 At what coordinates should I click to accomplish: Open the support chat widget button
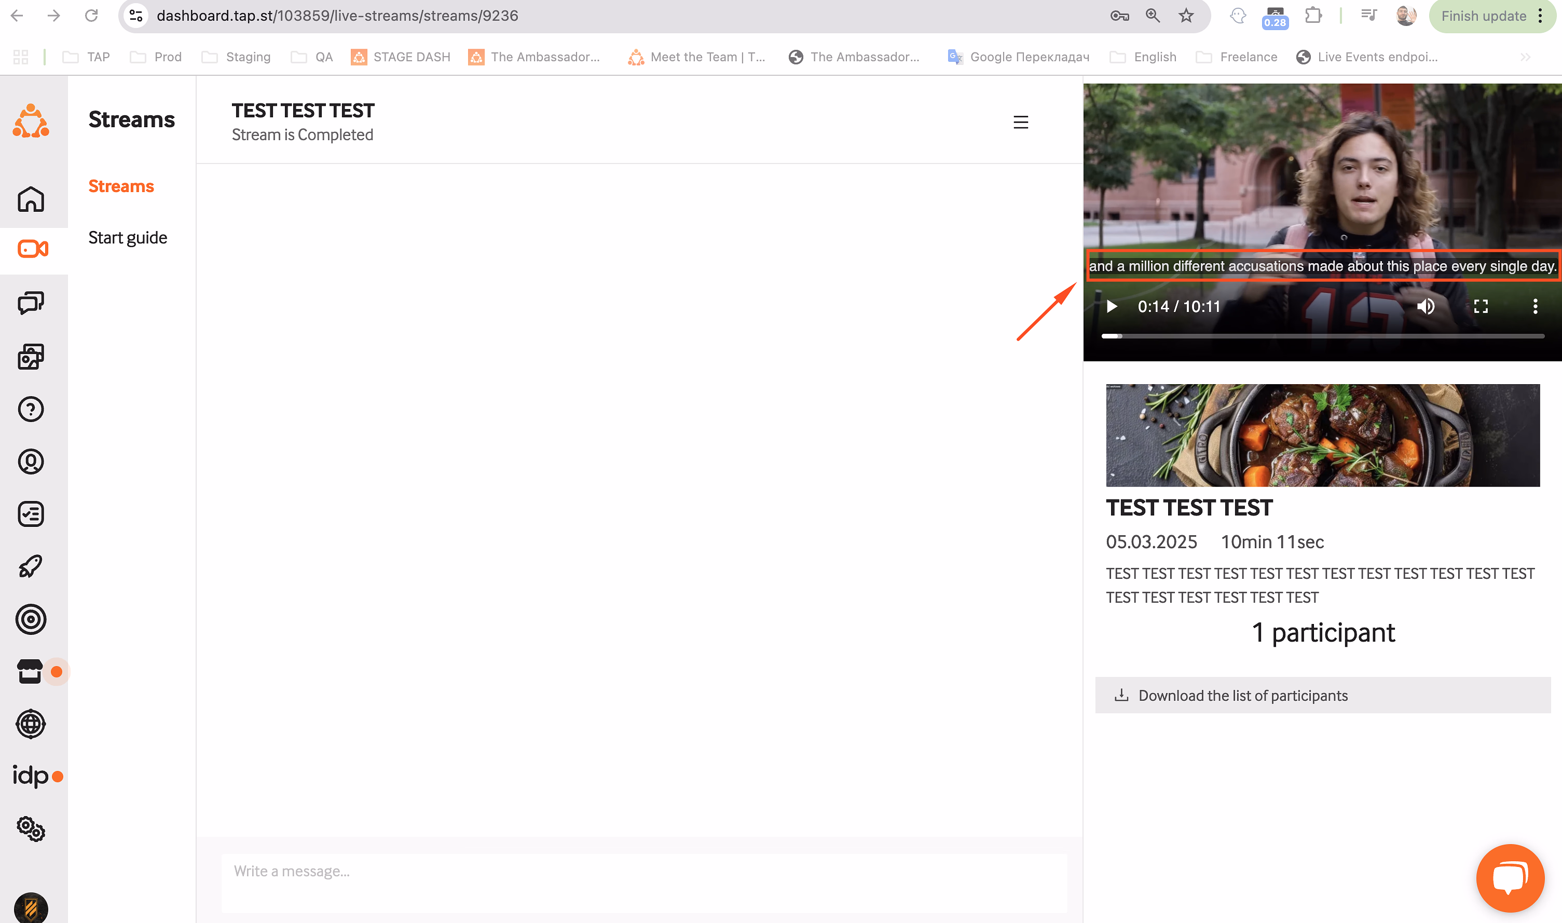click(x=1510, y=878)
